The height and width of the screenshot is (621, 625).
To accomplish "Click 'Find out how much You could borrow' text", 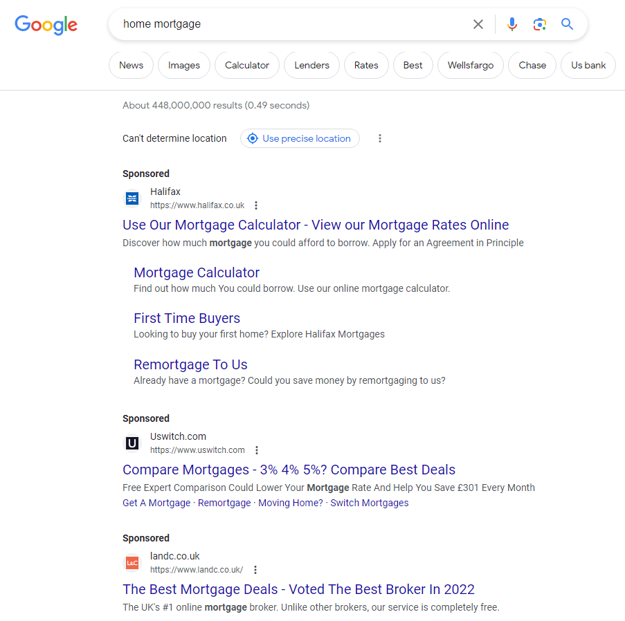I will point(292,289).
